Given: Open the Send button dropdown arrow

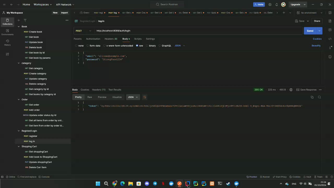Looking at the screenshot, I should [x=319, y=31].
